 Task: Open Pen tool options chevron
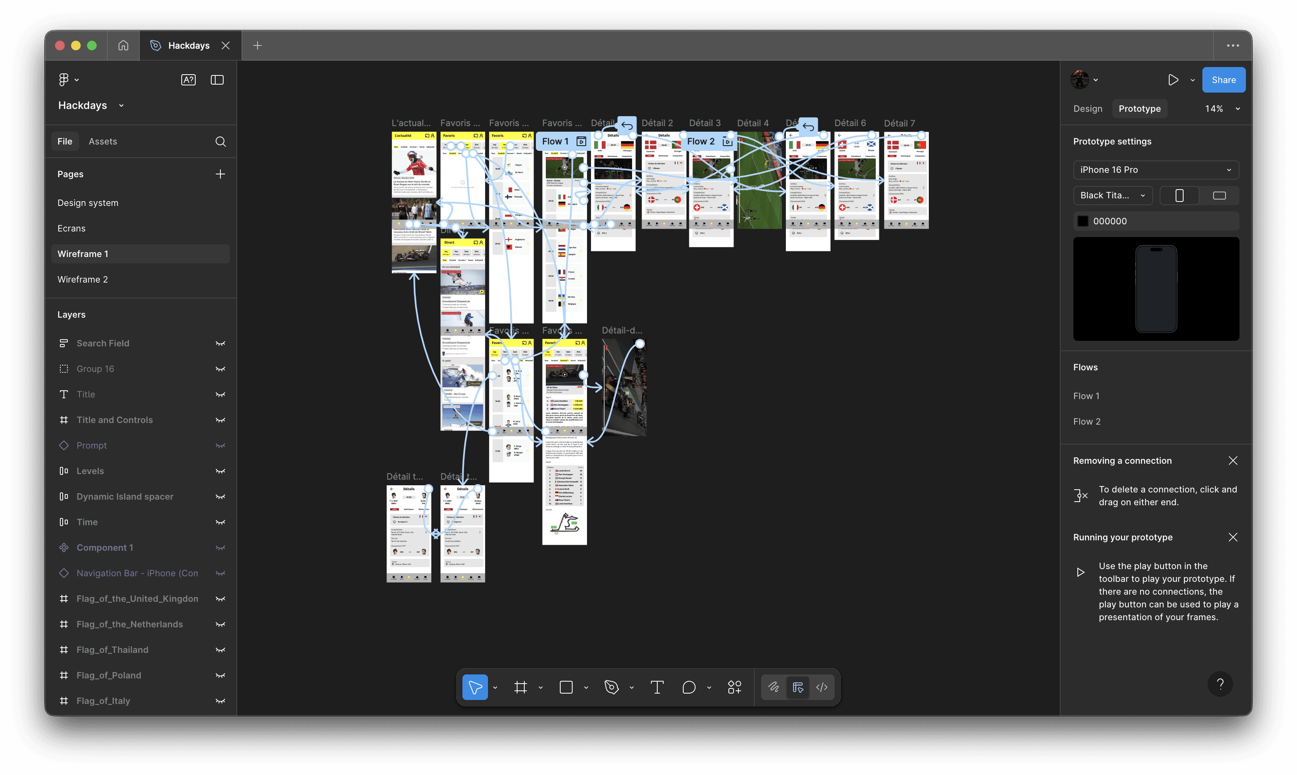coord(631,687)
